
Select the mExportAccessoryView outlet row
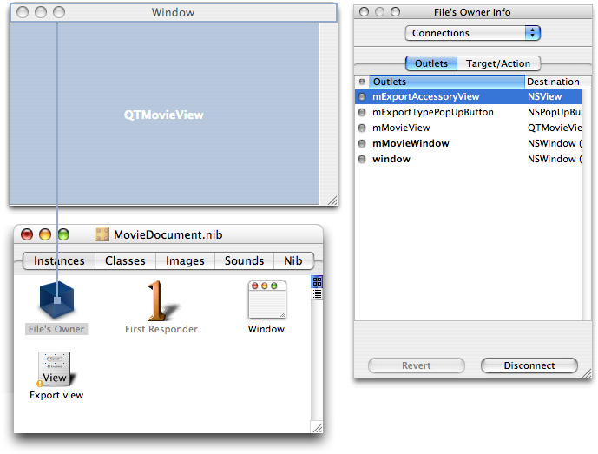point(469,96)
